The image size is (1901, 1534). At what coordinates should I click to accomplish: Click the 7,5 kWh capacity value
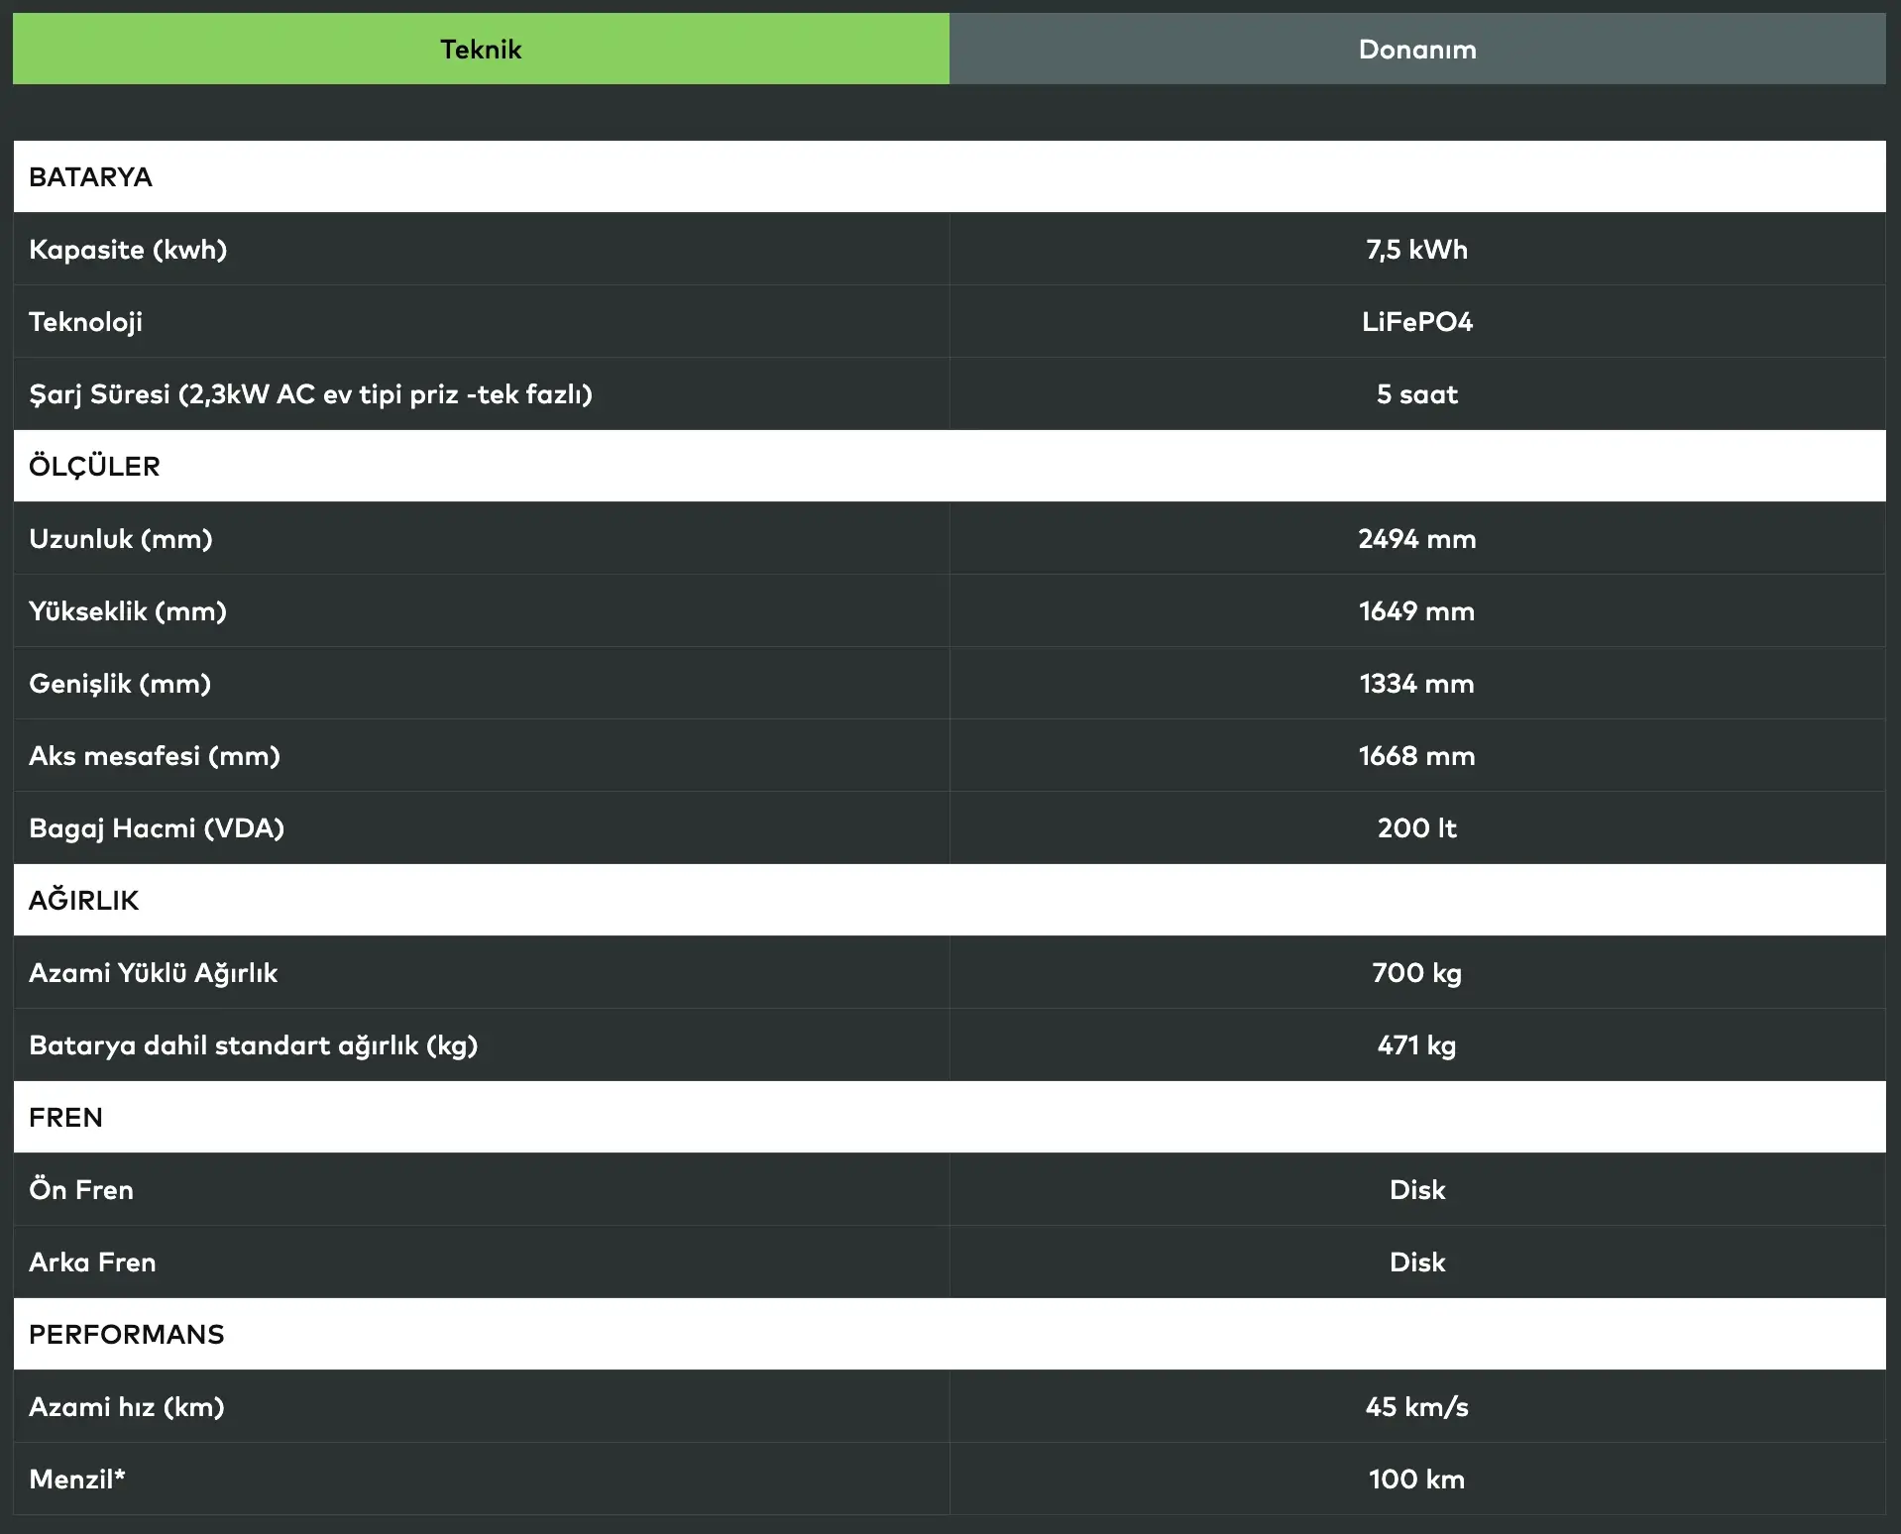(x=1416, y=250)
